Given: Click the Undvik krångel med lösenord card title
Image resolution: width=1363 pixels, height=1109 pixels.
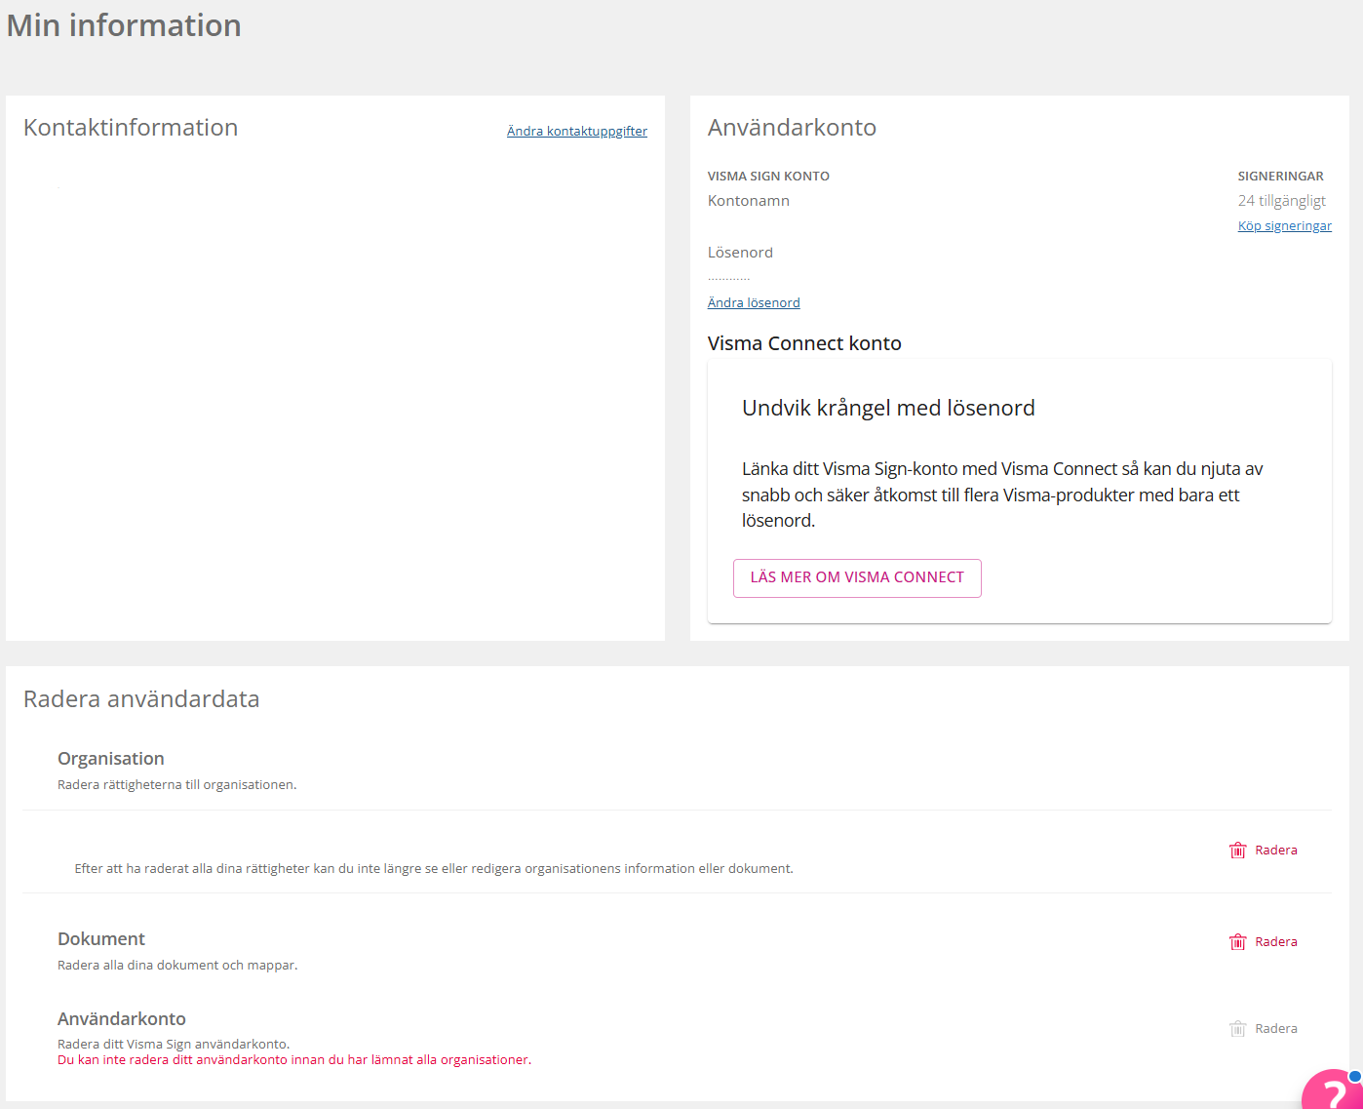Looking at the screenshot, I should point(888,408).
